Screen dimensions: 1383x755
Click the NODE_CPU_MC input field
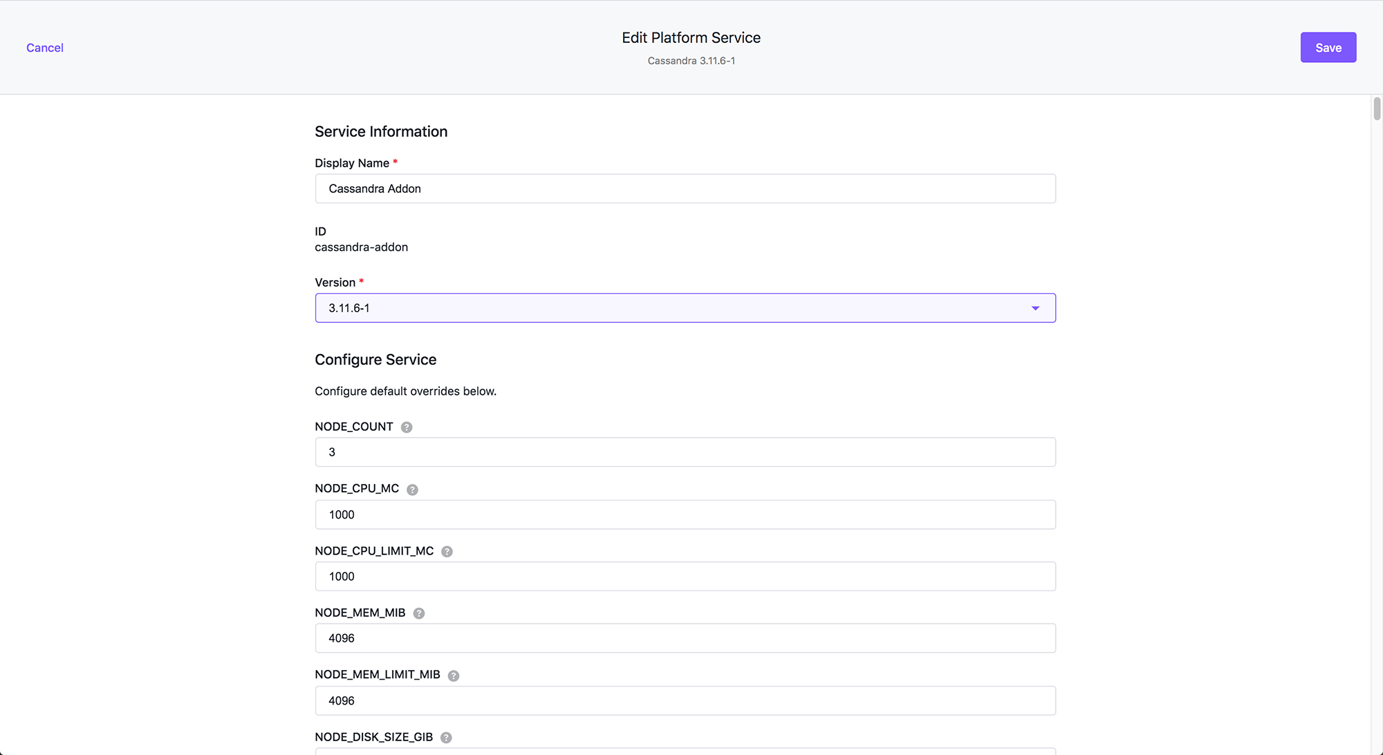(685, 514)
